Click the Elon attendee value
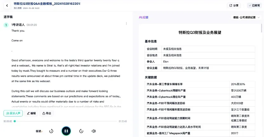 click(166, 62)
